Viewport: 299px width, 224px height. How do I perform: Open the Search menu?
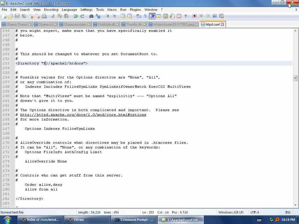[x=25, y=10]
